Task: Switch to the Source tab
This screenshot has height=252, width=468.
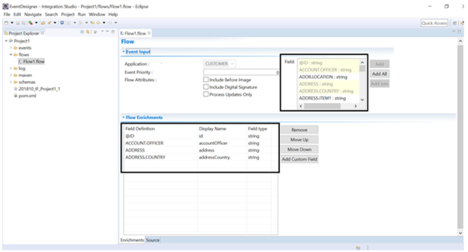Action: pyautogui.click(x=153, y=240)
